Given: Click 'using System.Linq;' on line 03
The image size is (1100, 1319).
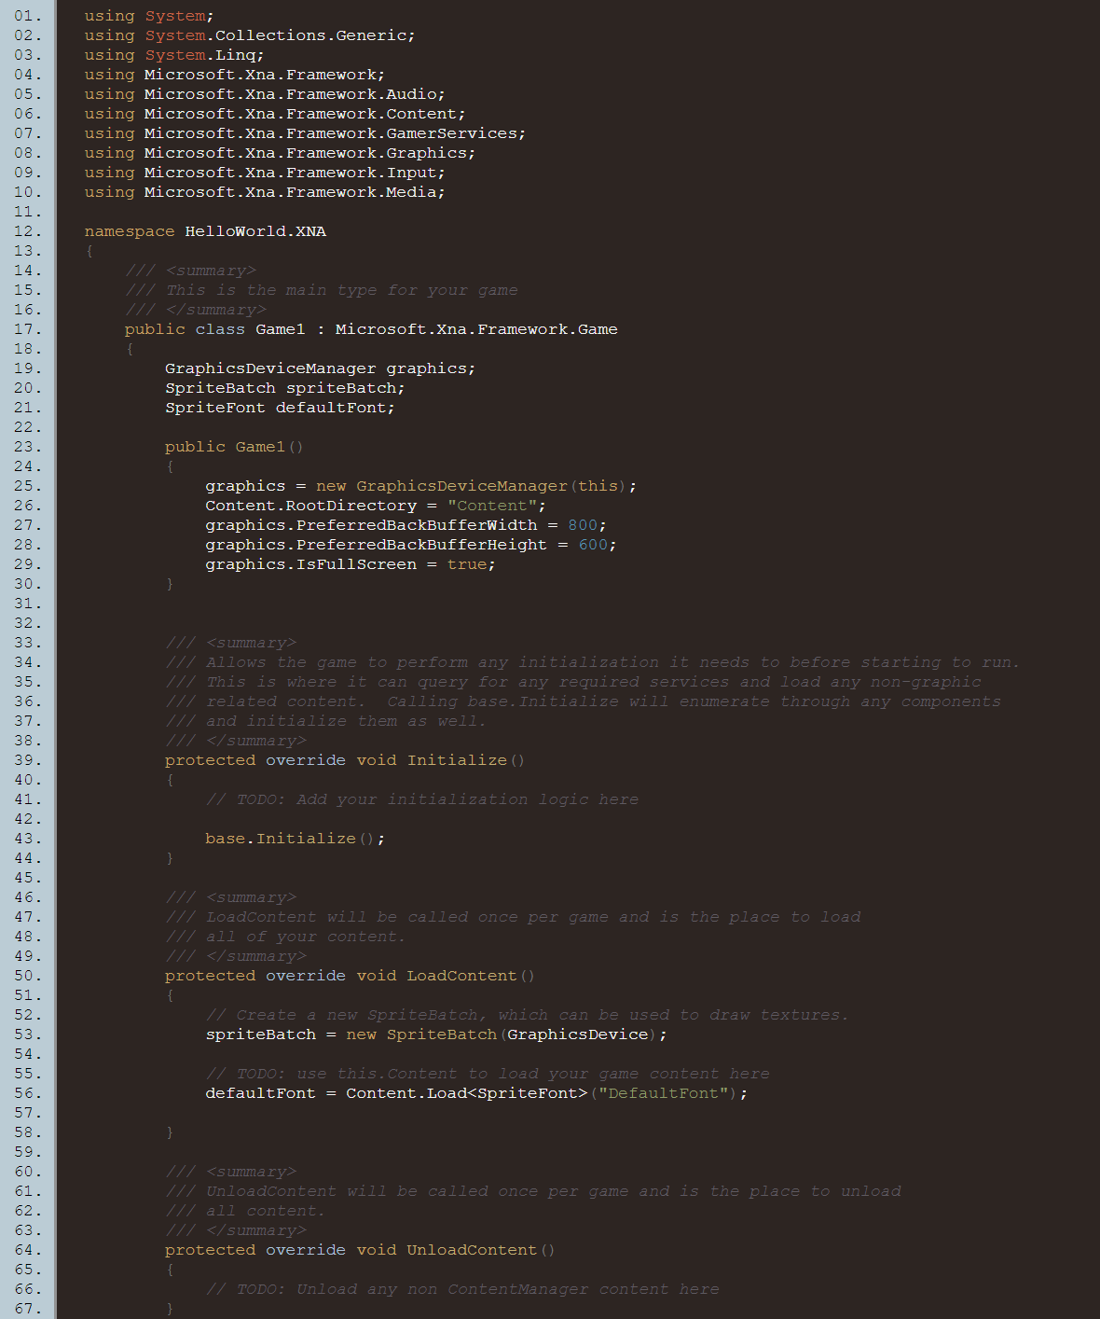Looking at the screenshot, I should pos(174,55).
